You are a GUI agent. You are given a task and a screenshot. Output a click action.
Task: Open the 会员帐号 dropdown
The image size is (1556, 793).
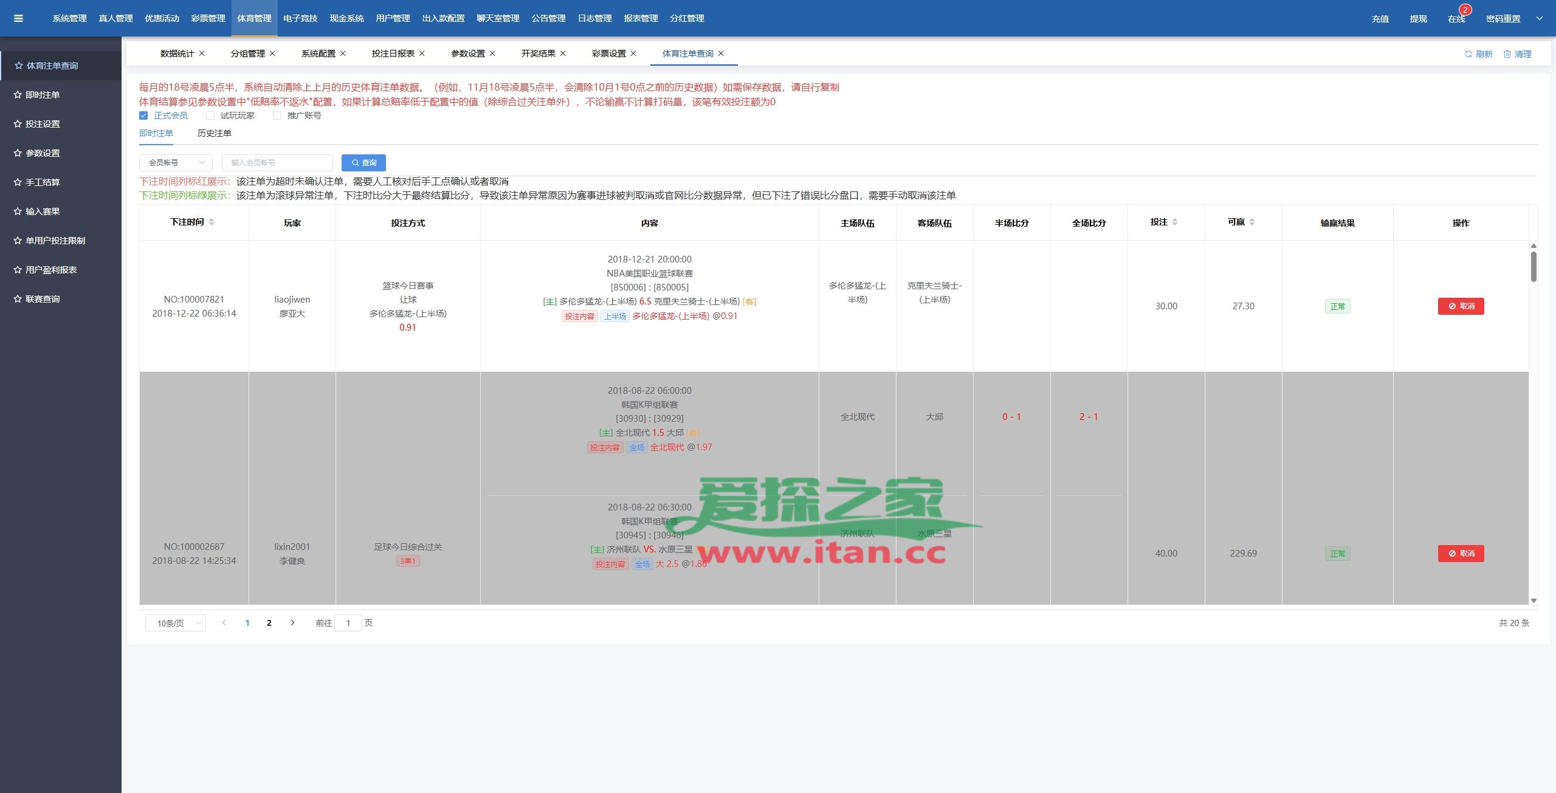coord(176,163)
